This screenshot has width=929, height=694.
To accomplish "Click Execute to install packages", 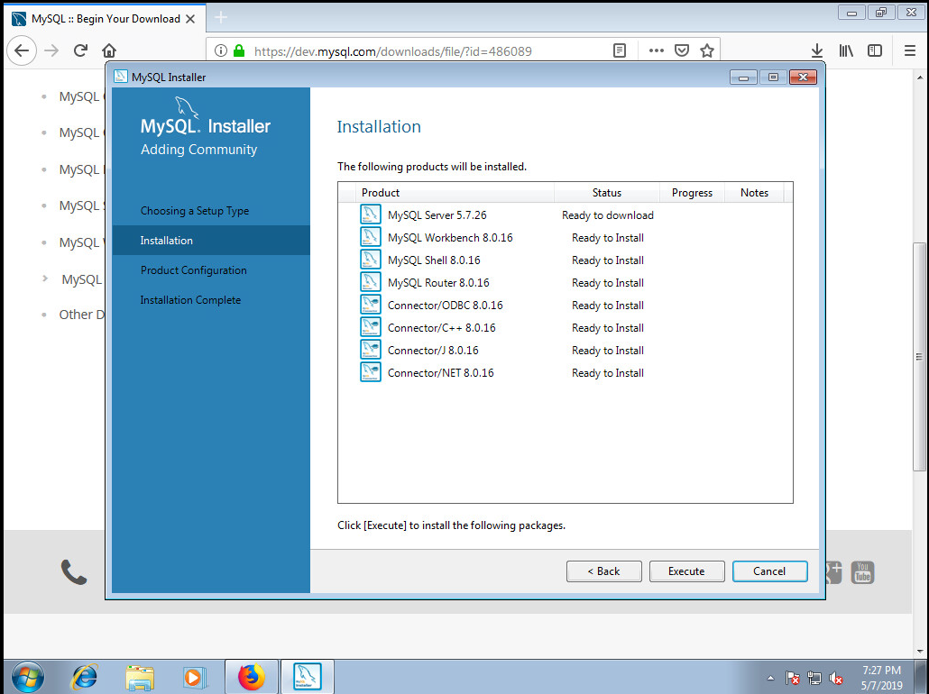I will coord(686,571).
